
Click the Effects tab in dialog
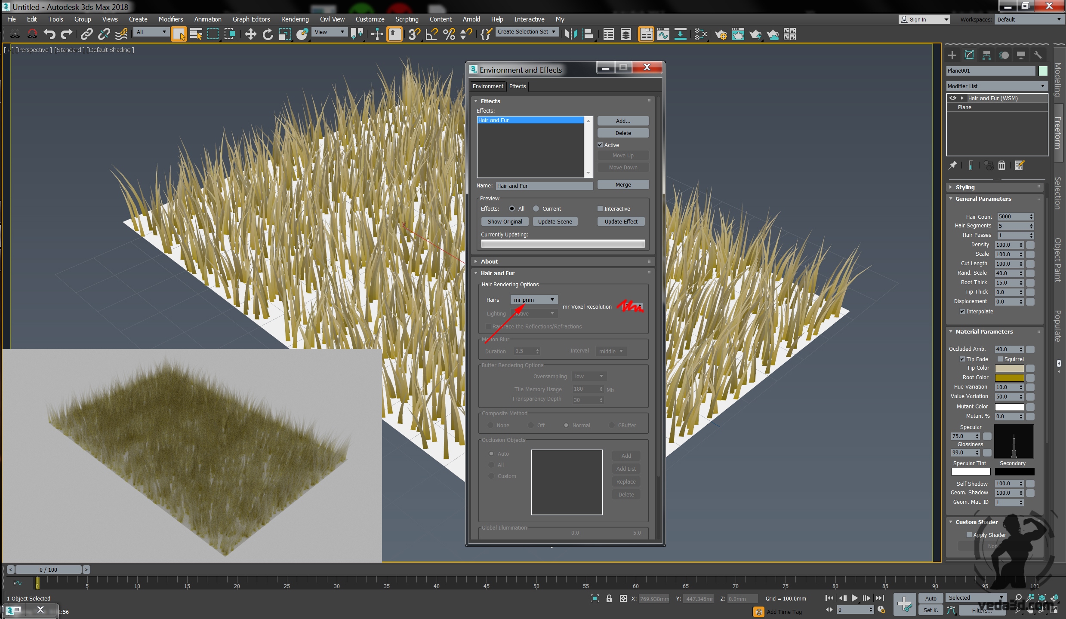518,86
